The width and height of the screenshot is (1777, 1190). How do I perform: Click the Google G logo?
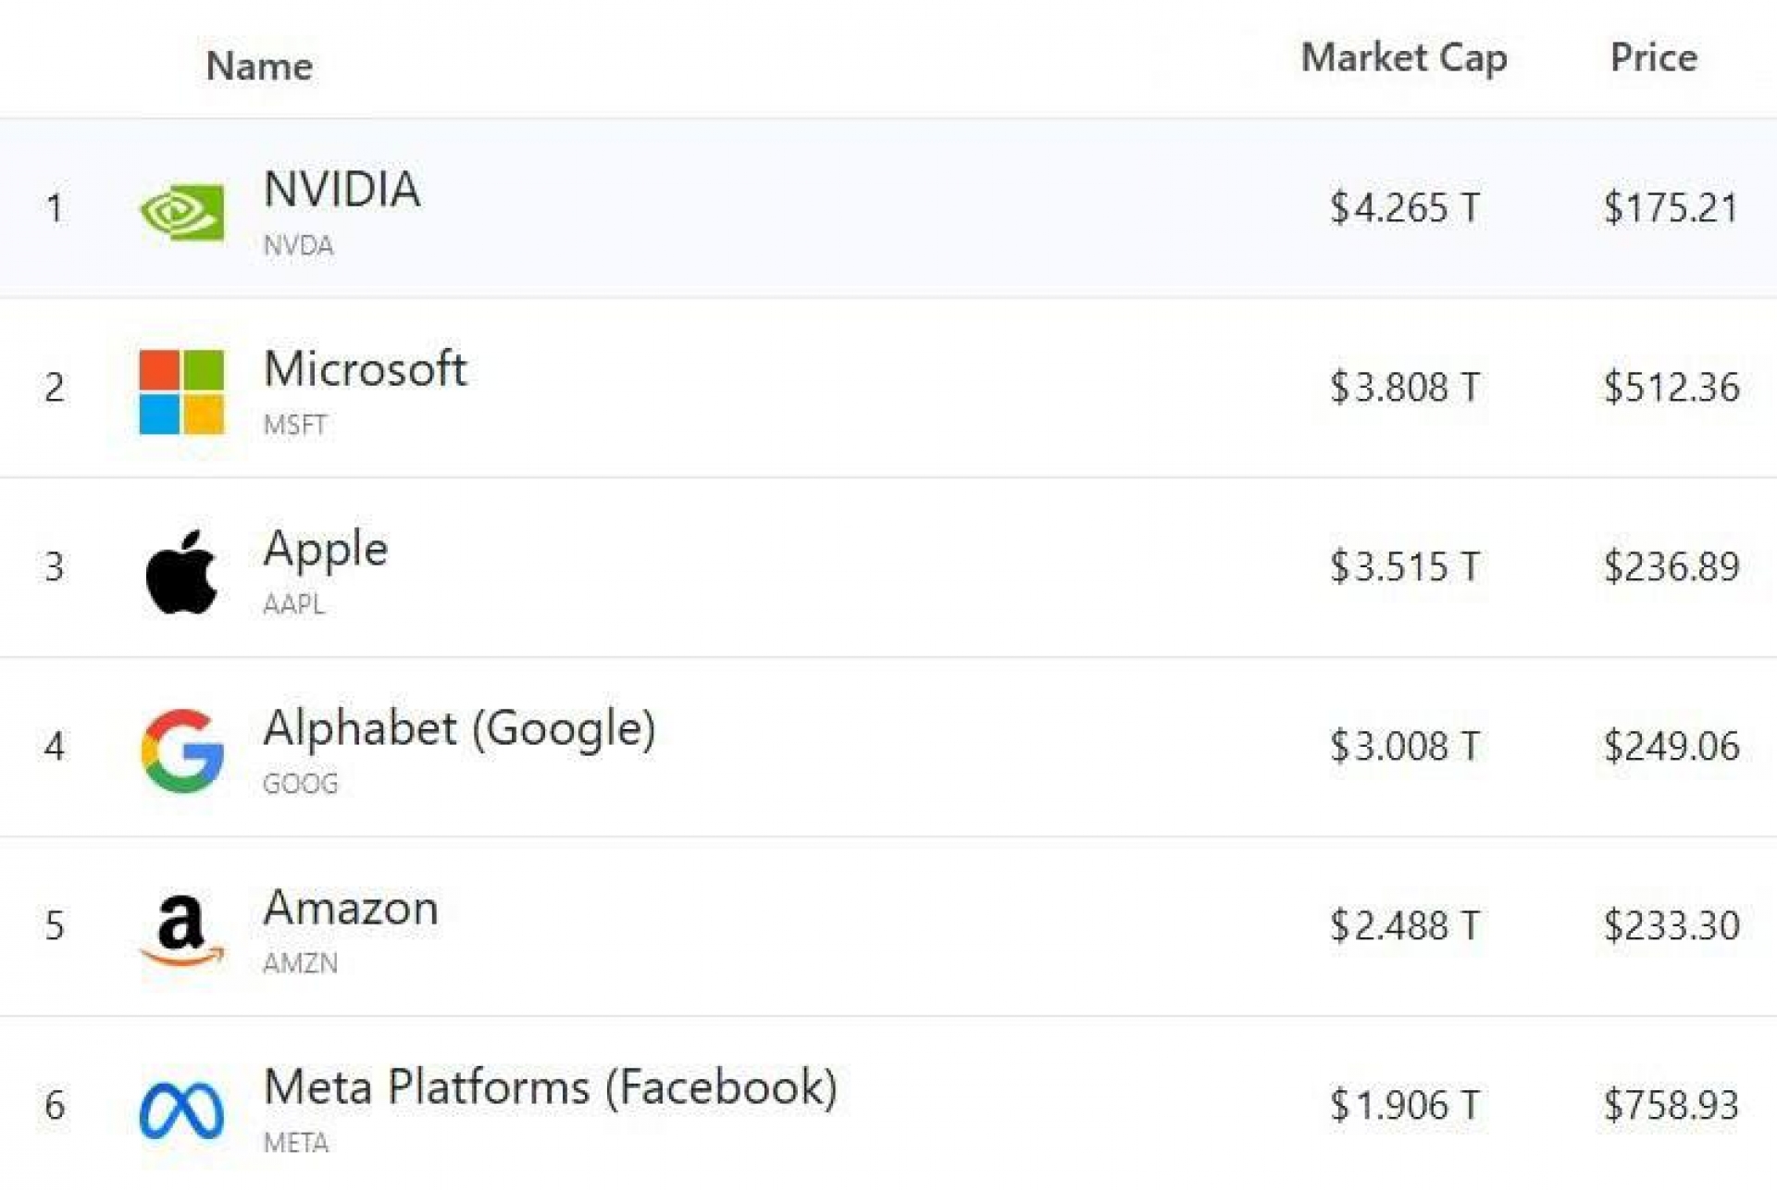tap(181, 750)
